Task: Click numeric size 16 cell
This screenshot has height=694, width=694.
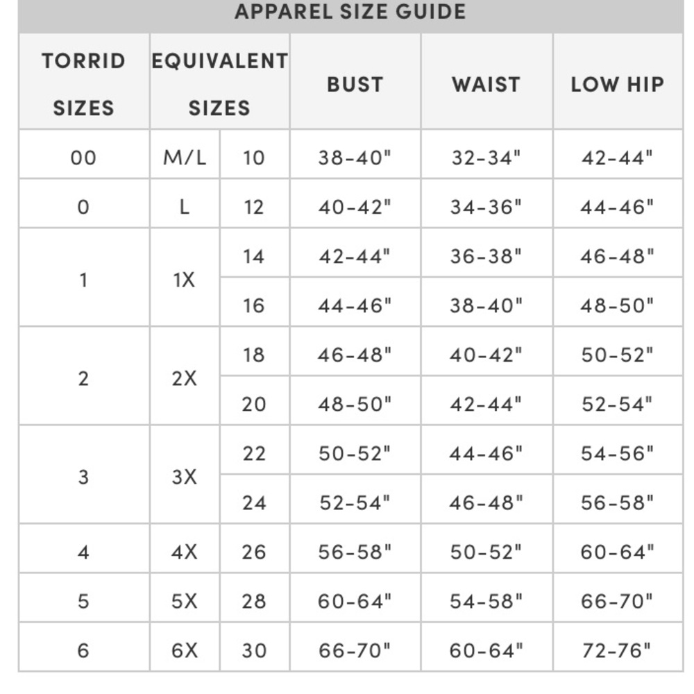Action: pyautogui.click(x=255, y=303)
